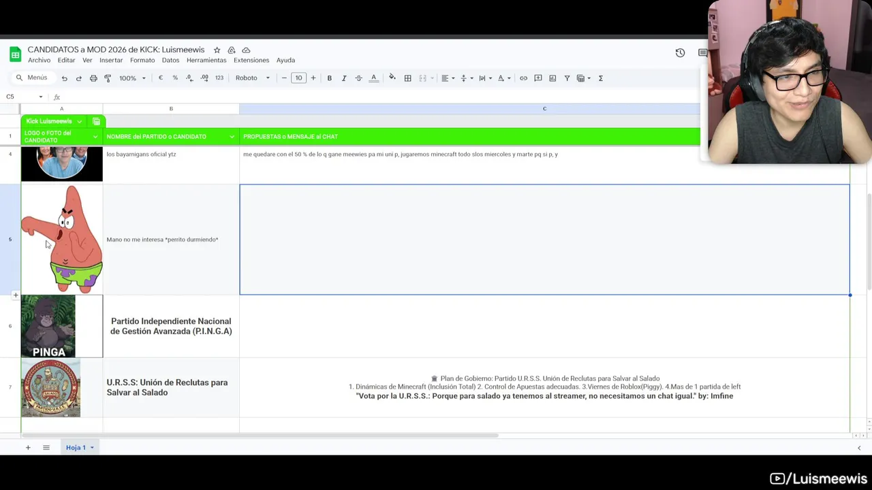
Task: Open text rotation dropdown
Action: point(503,78)
